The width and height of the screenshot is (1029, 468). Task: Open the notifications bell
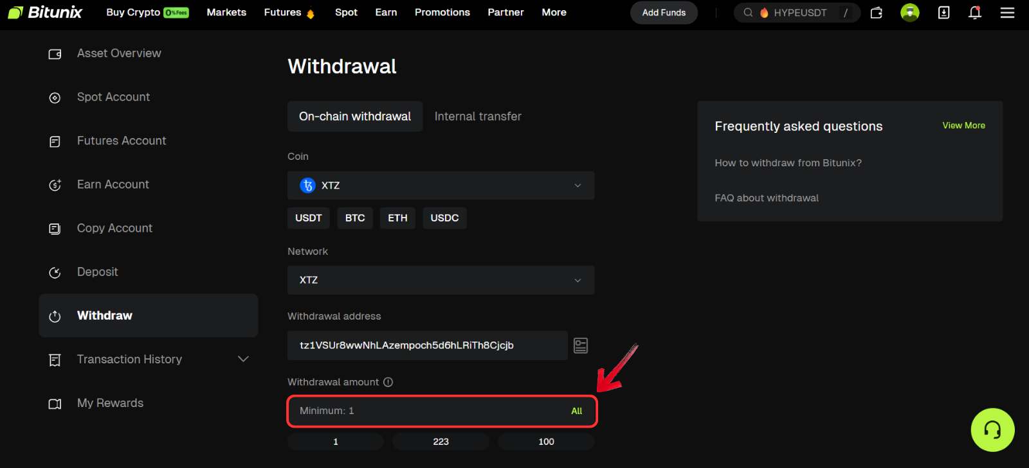coord(975,12)
